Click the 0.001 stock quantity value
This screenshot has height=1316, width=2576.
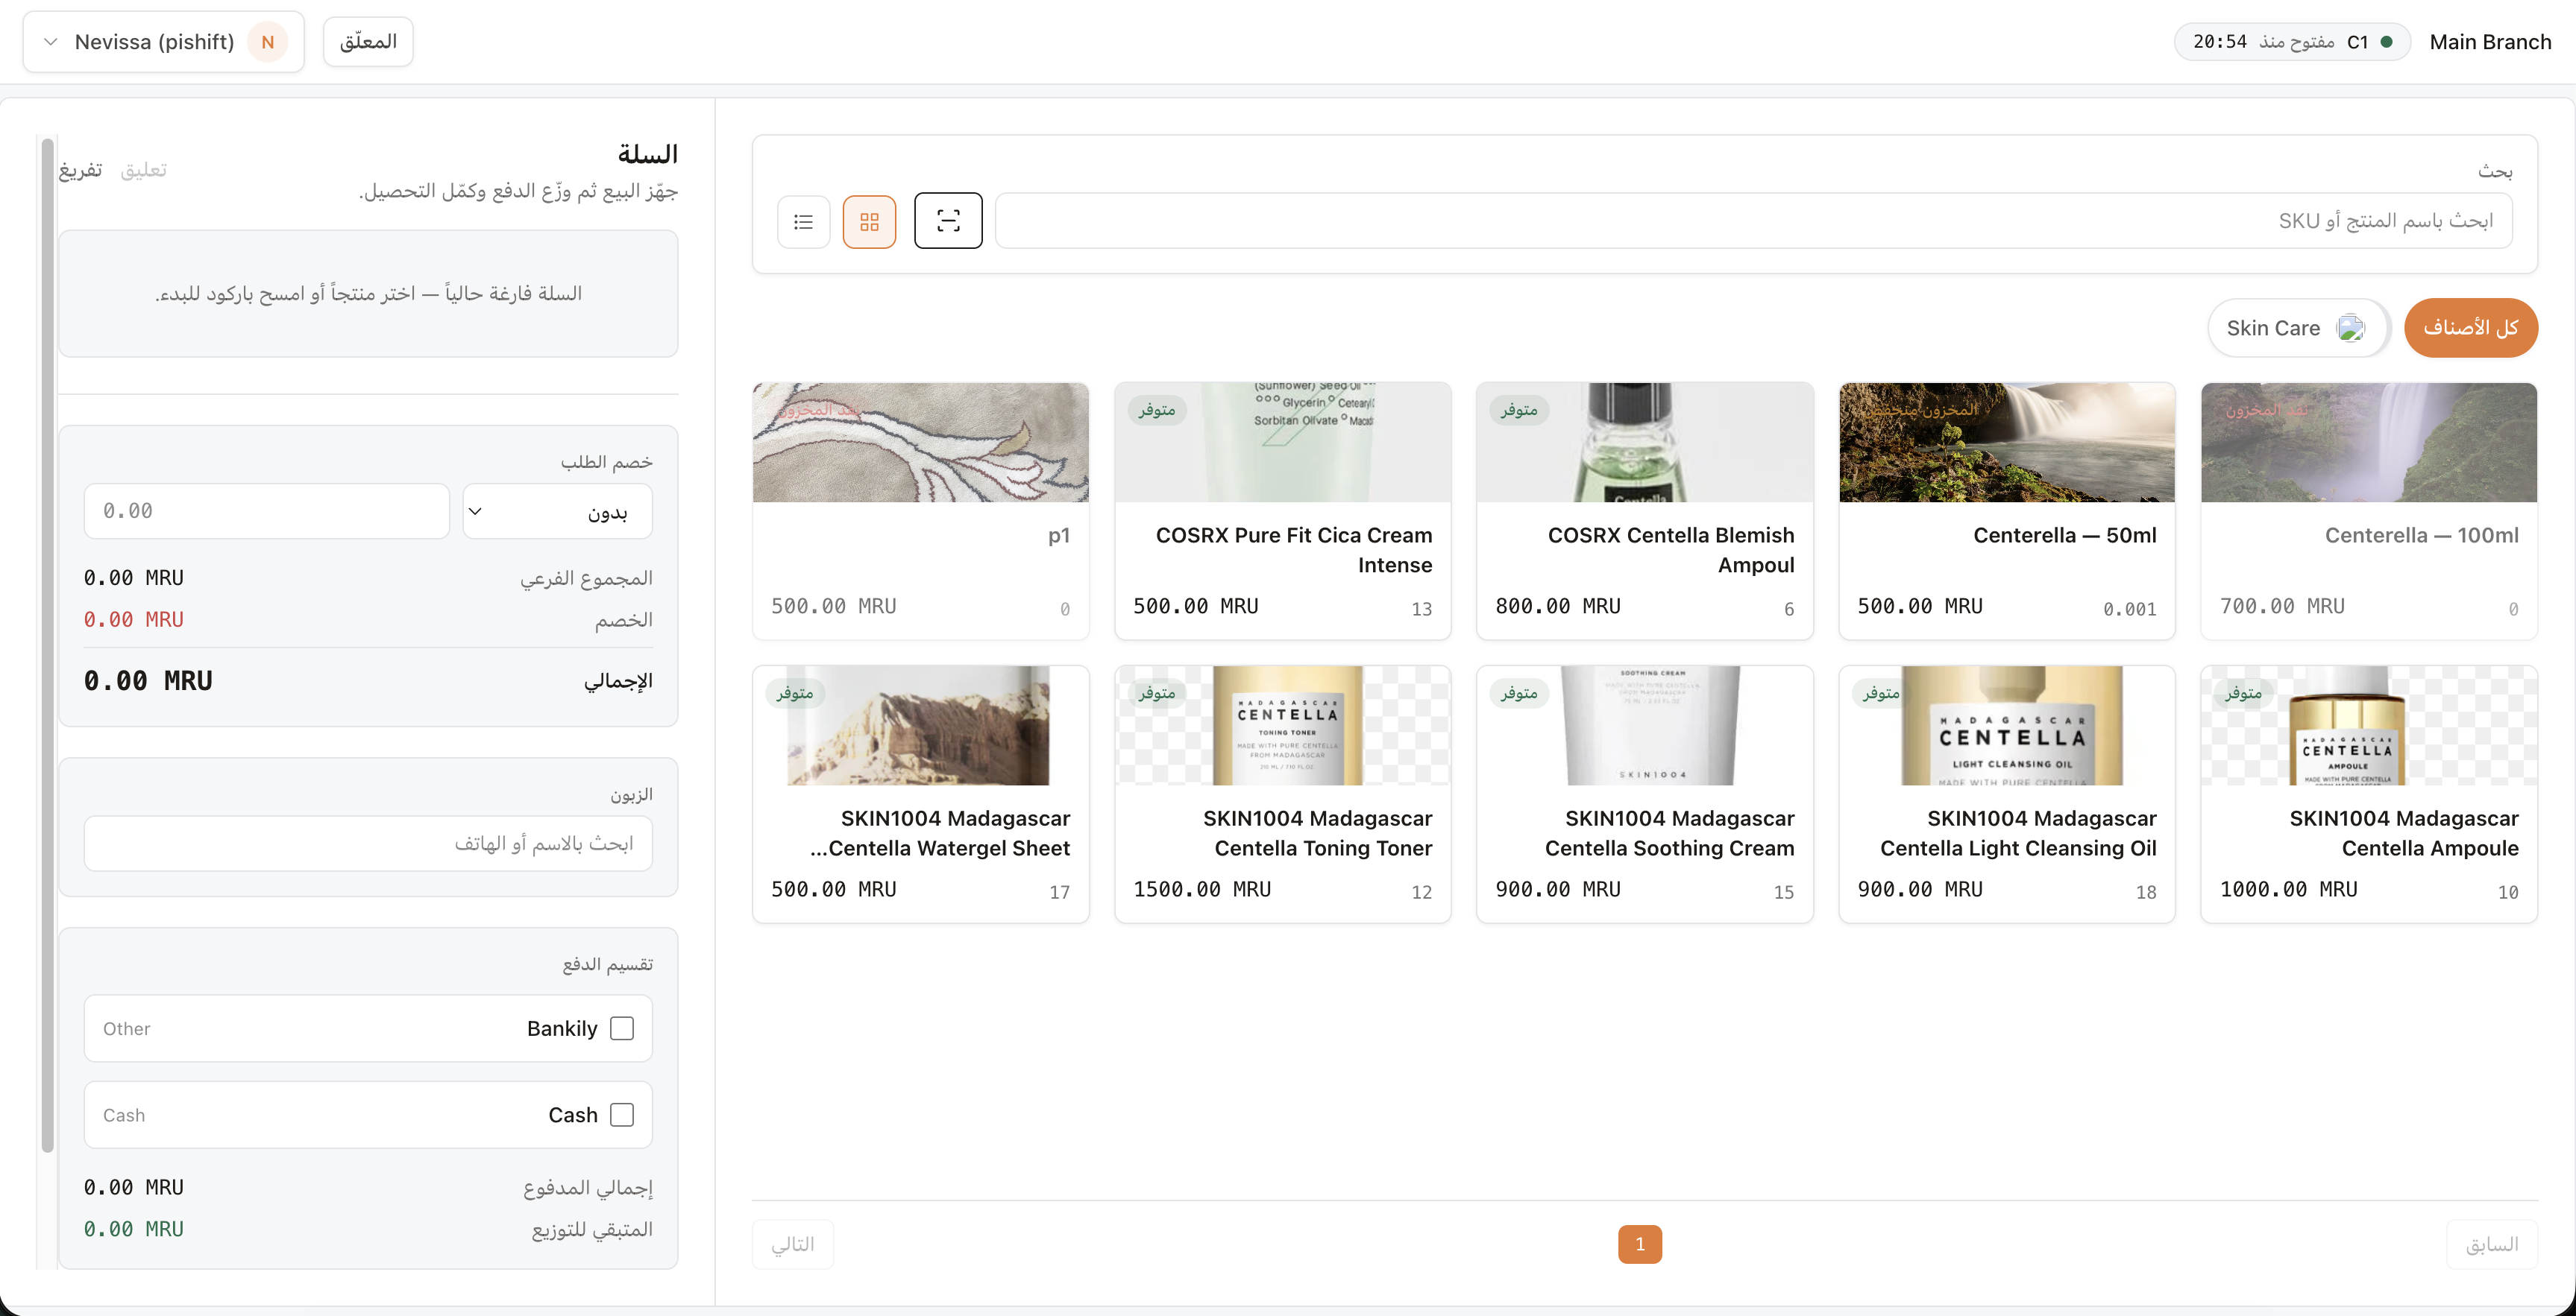click(x=2129, y=609)
